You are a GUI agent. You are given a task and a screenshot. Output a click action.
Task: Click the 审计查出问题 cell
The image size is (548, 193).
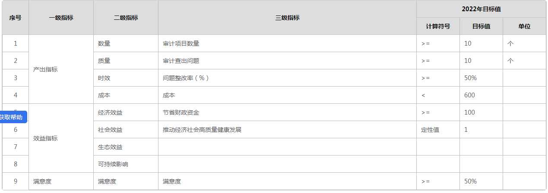181,61
